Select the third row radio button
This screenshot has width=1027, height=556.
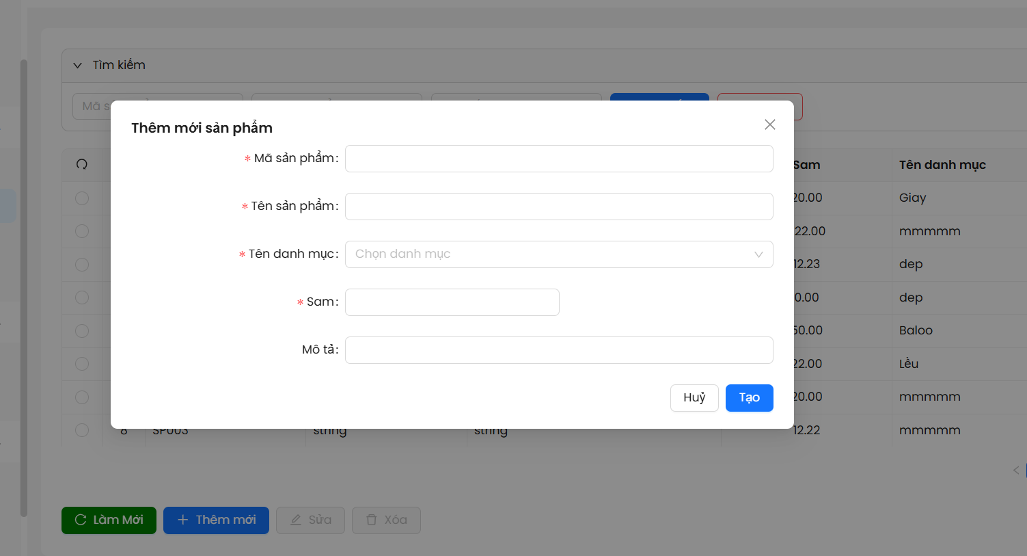[x=82, y=265]
